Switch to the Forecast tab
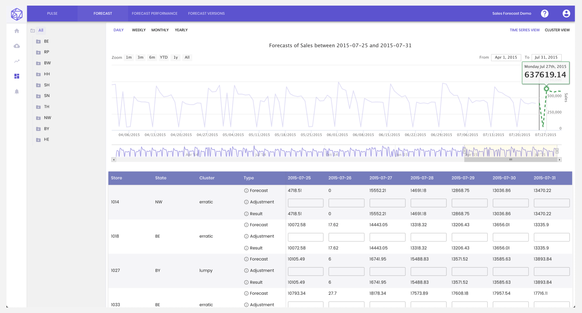 coord(103,13)
